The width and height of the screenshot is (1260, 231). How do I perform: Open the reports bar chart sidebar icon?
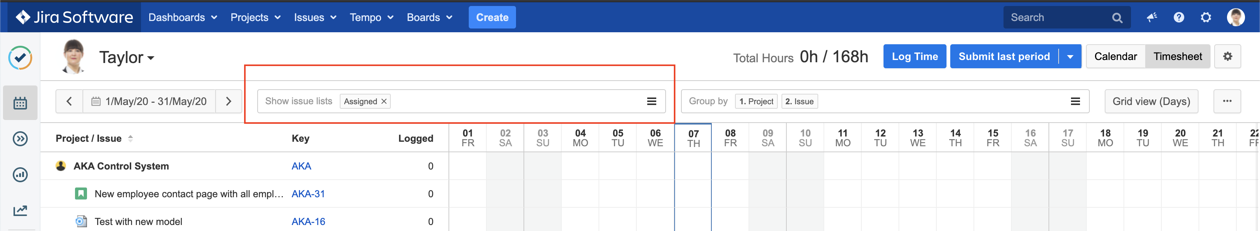(x=20, y=175)
